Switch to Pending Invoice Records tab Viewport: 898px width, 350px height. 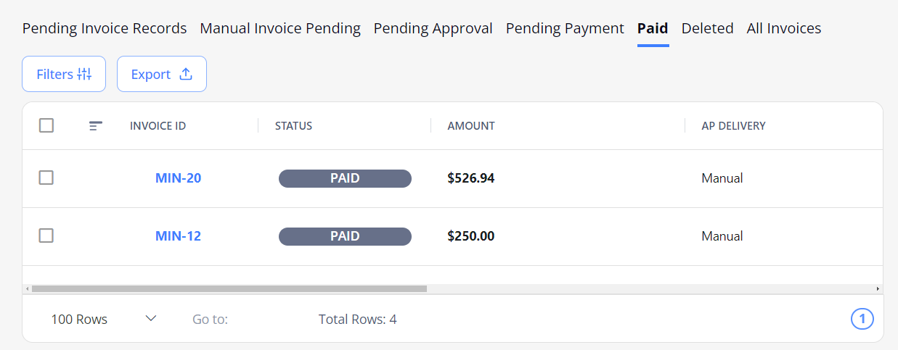(105, 29)
